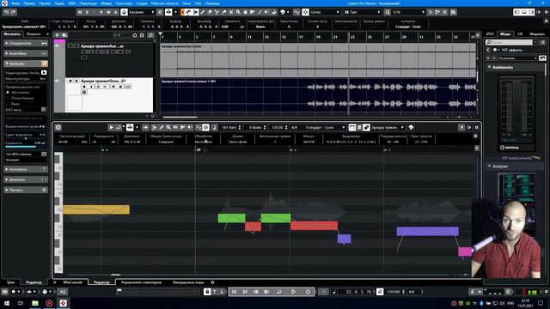Enable record on the second audio track
550x309 pixels.
[84, 87]
